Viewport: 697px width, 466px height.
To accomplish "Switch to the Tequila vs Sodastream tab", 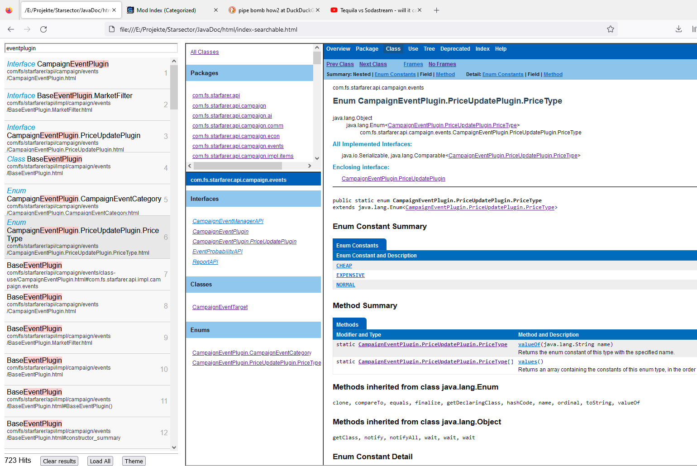I will [x=376, y=10].
